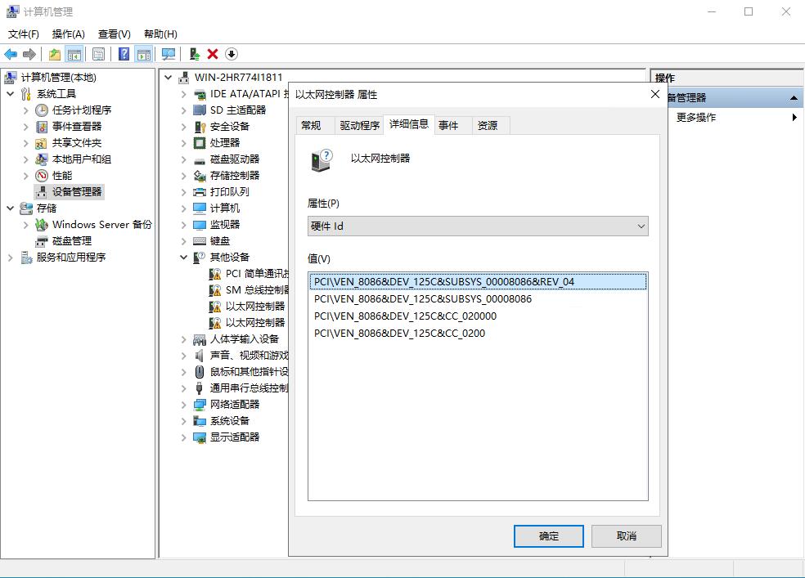
Task: Collapse the 其他设备 tree node
Action: [x=184, y=258]
